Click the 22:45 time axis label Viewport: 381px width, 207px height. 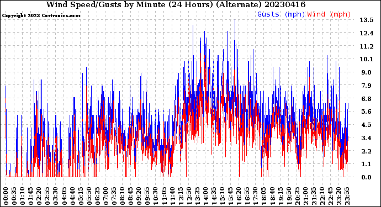[330, 196]
